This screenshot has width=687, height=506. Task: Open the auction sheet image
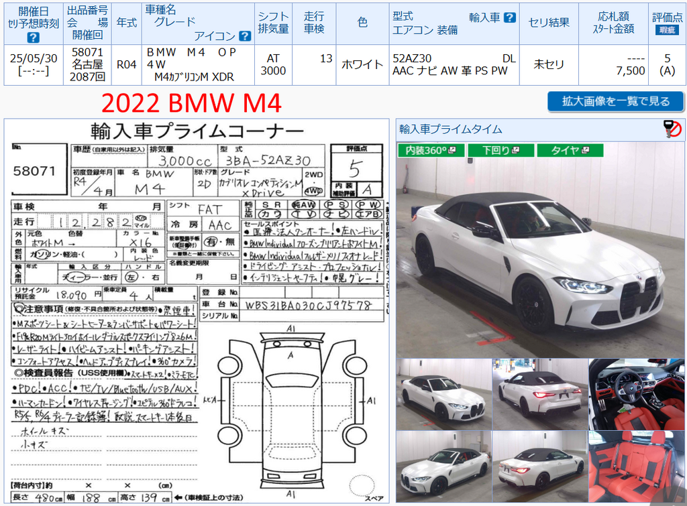197,311
